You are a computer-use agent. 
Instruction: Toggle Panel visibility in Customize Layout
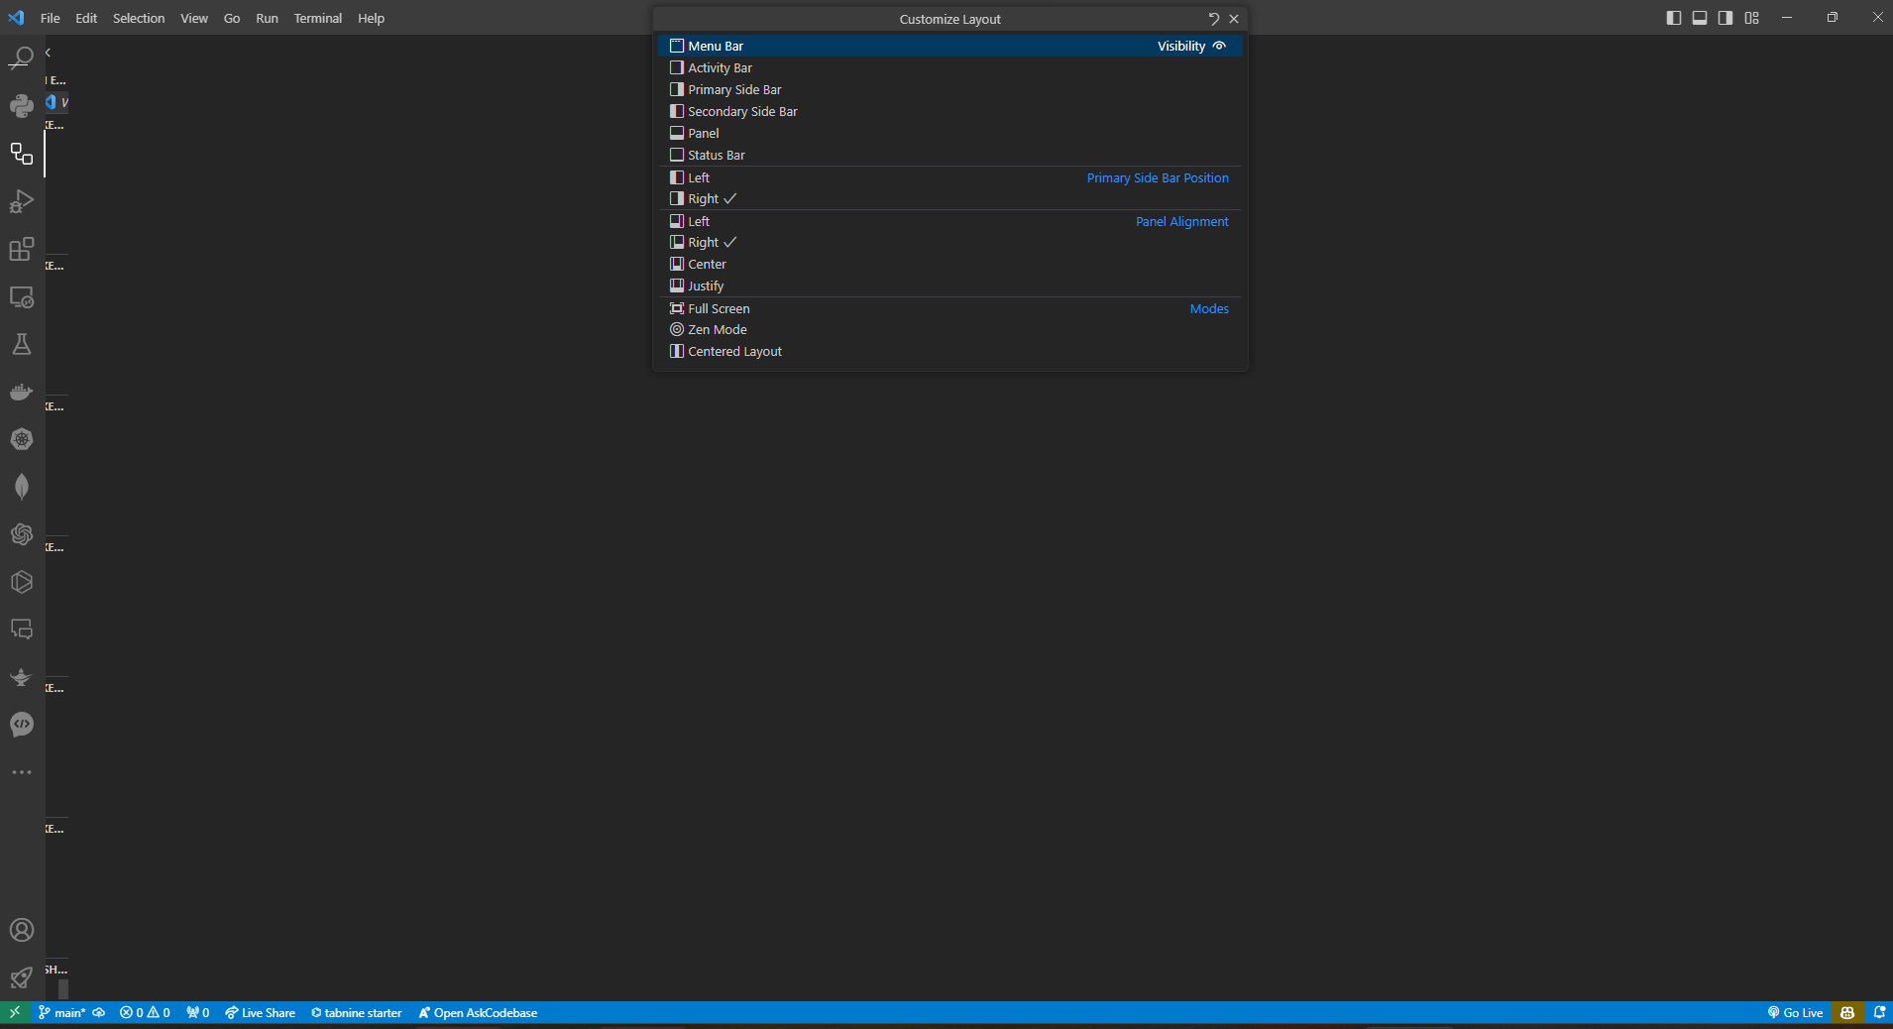point(703,133)
